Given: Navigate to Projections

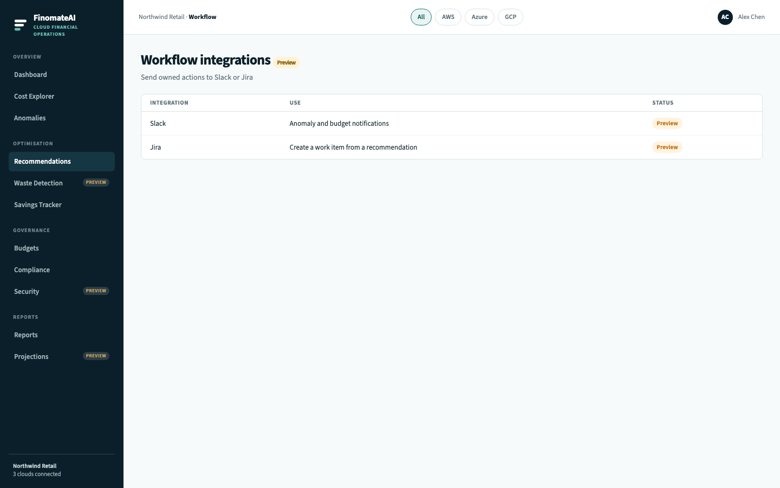Looking at the screenshot, I should click(x=62, y=357).
